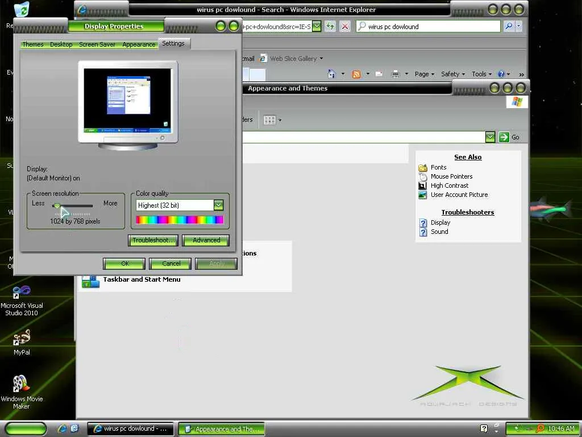
Task: Click the Advanced button
Action: coord(206,241)
